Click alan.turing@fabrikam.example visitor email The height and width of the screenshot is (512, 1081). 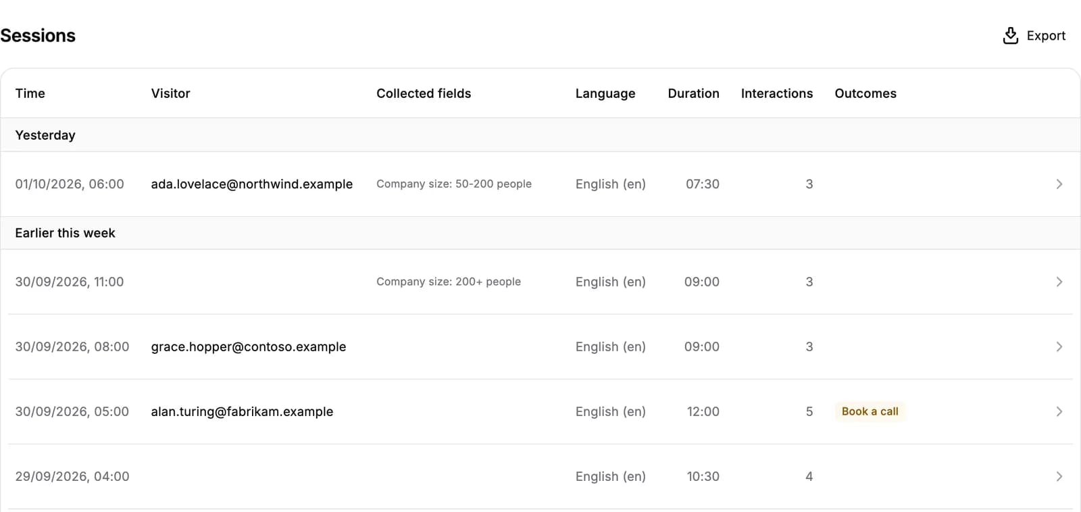coord(242,411)
